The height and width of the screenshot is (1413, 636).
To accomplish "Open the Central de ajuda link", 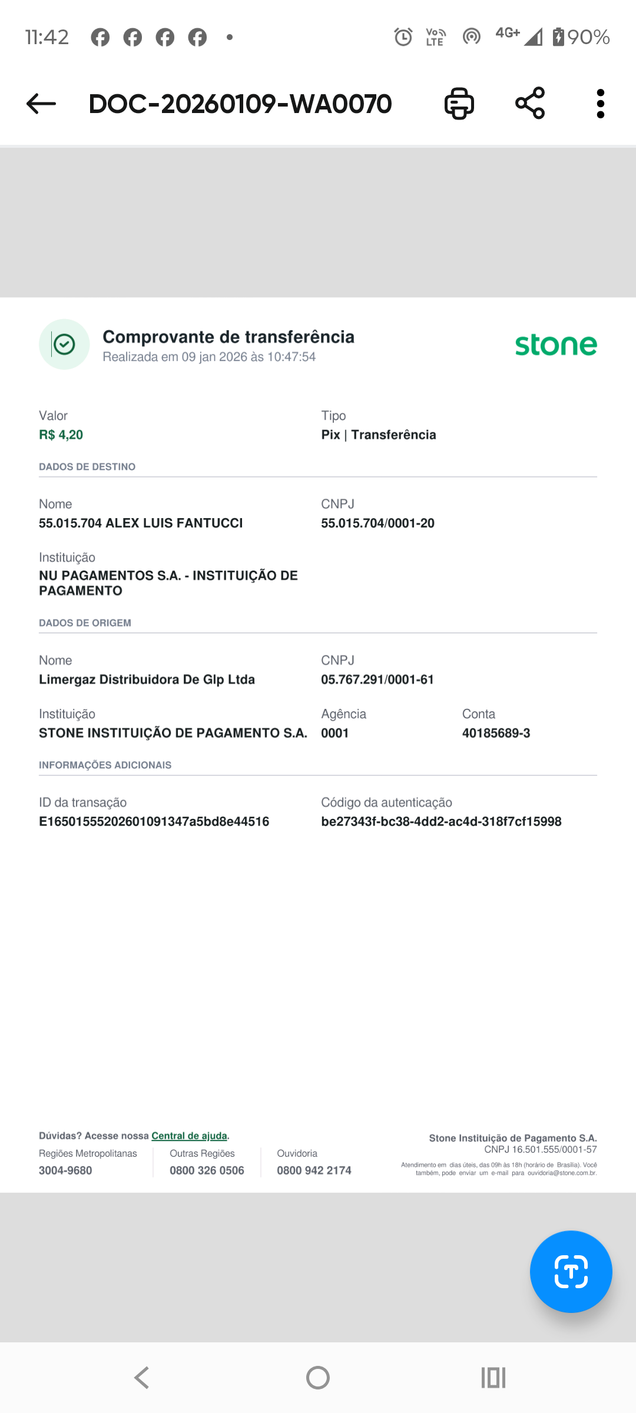I will [189, 1136].
